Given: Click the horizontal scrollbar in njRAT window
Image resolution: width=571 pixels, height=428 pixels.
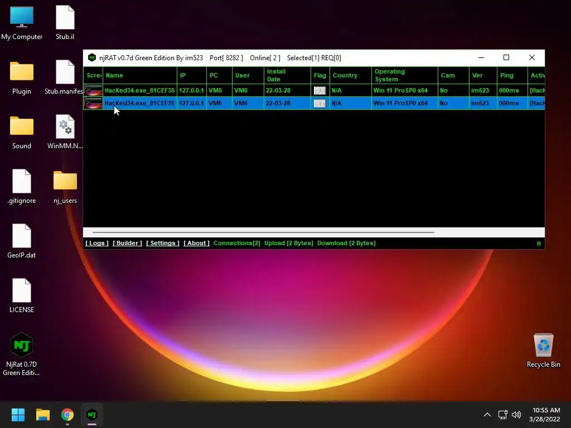Looking at the screenshot, I should (x=263, y=232).
